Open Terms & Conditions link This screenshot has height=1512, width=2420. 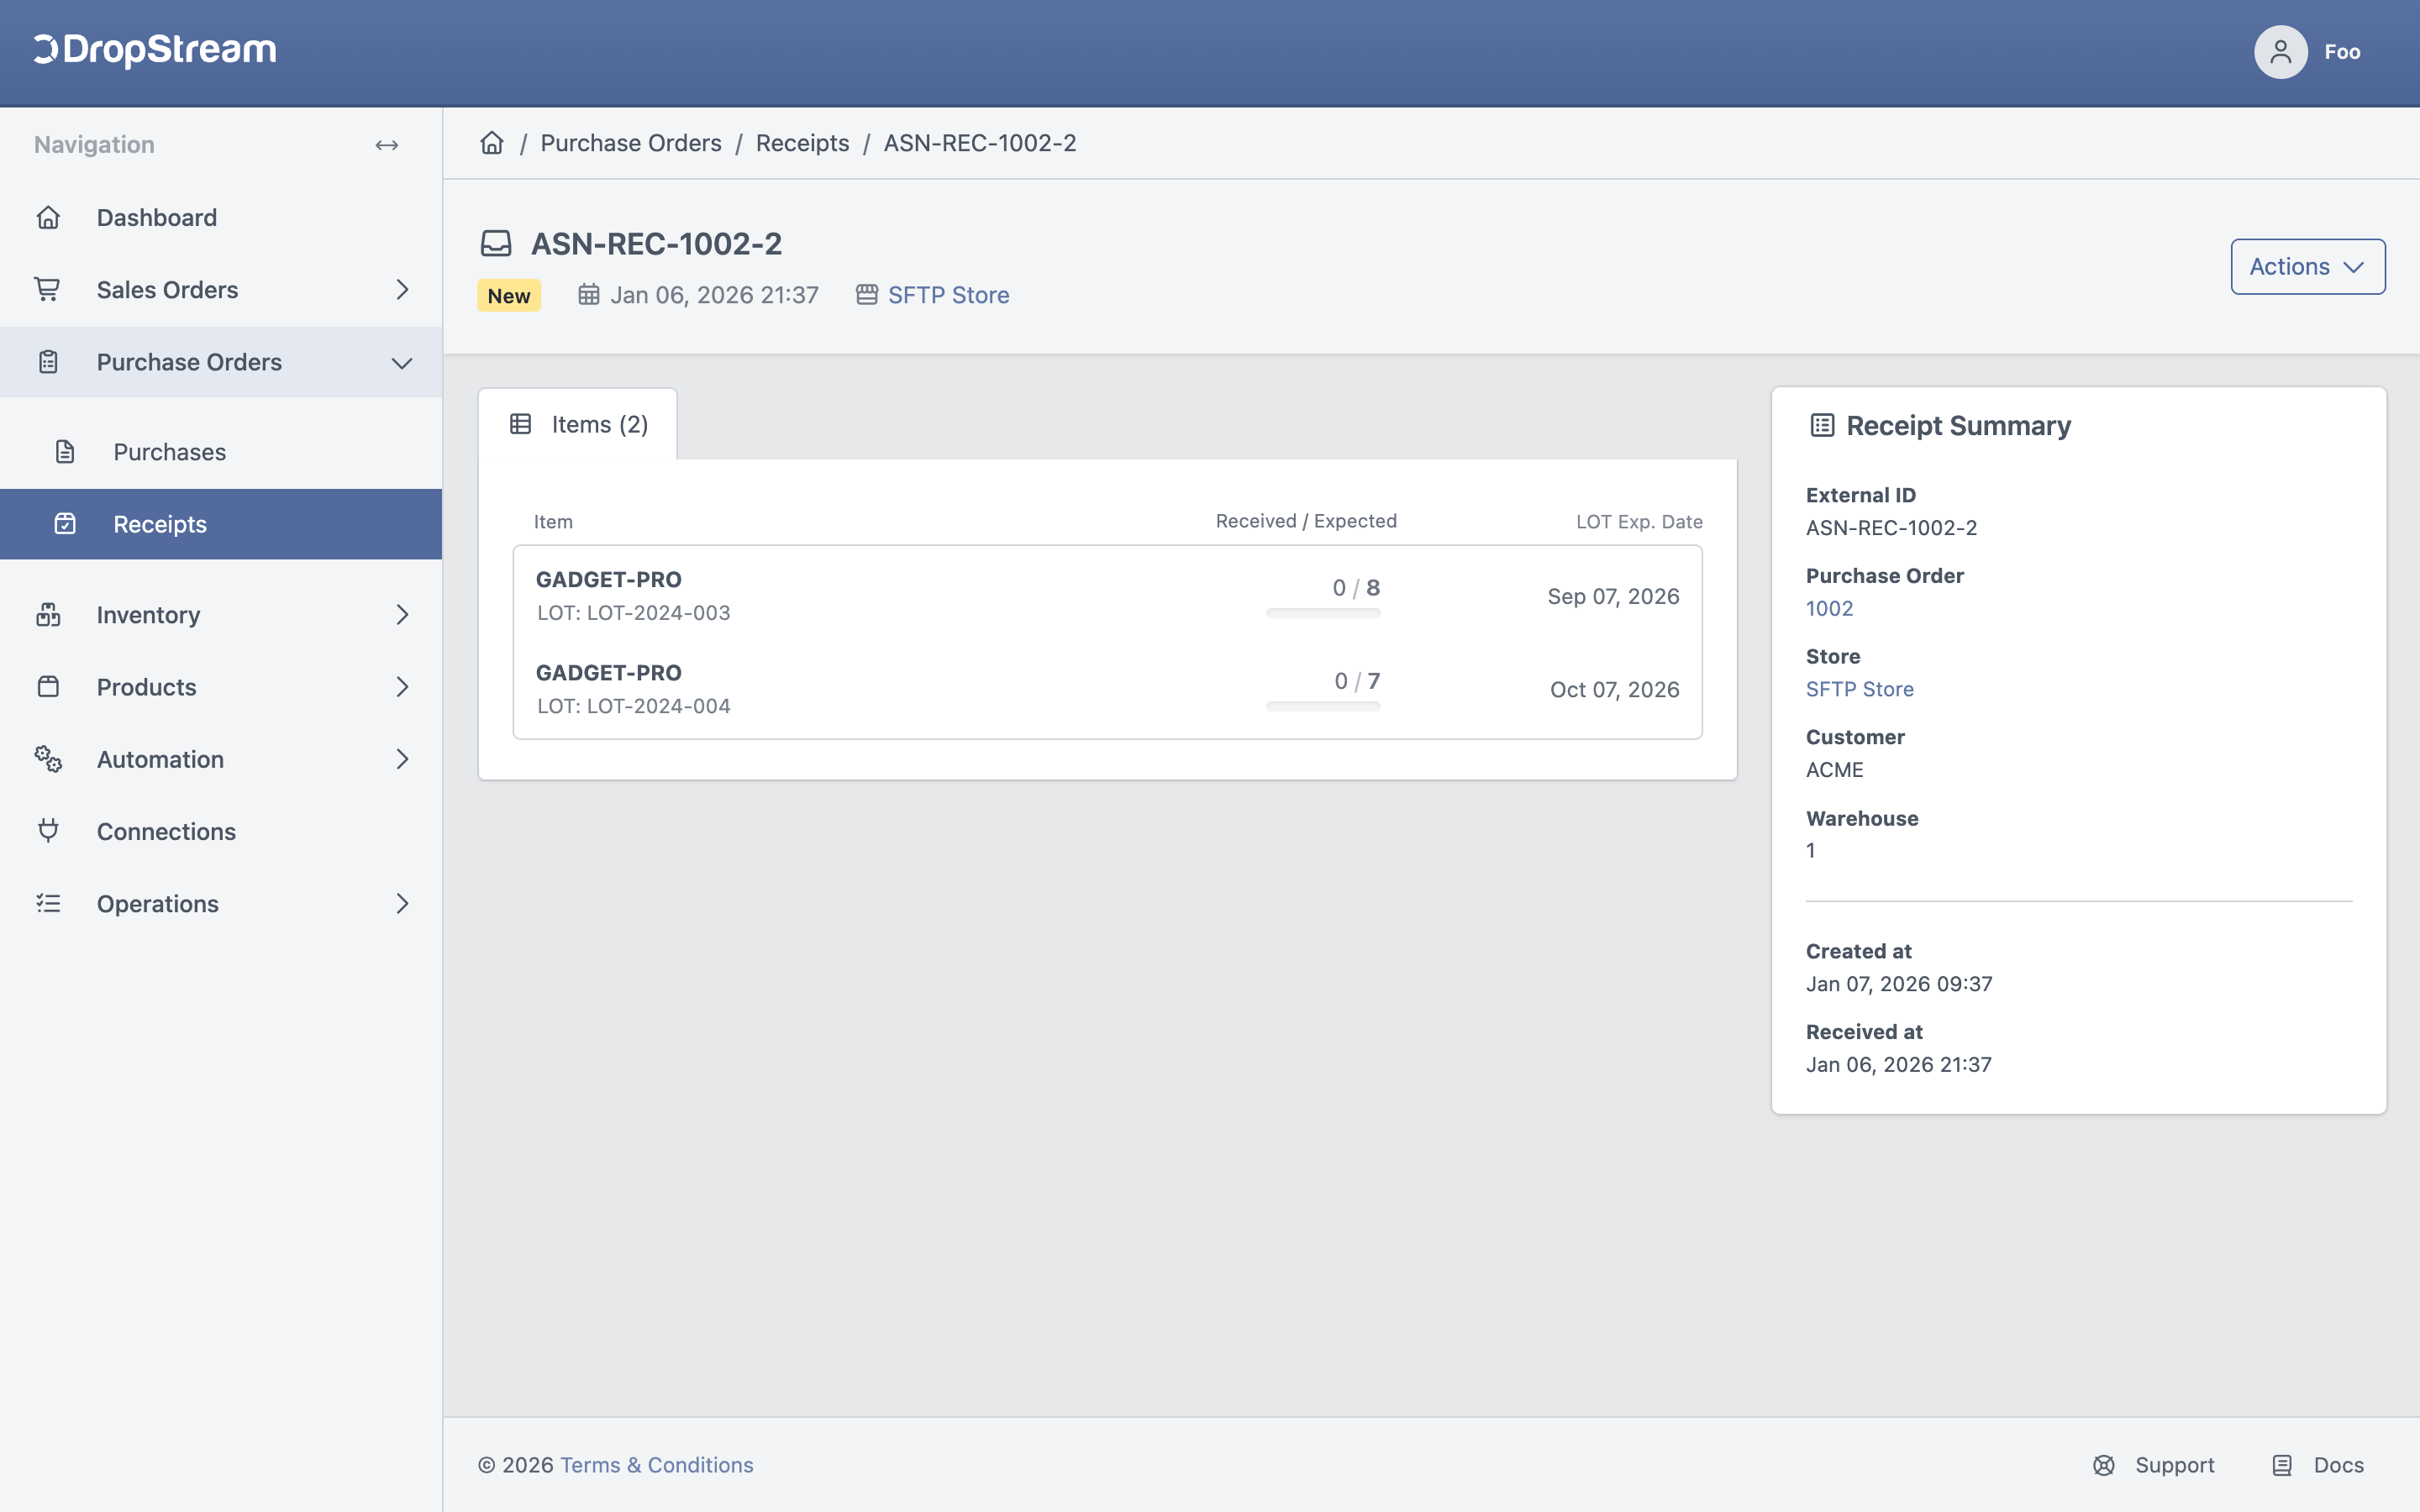[x=656, y=1465]
